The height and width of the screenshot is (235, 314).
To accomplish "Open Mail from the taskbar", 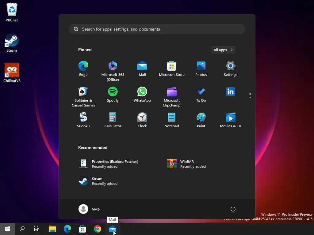I will [x=113, y=229].
